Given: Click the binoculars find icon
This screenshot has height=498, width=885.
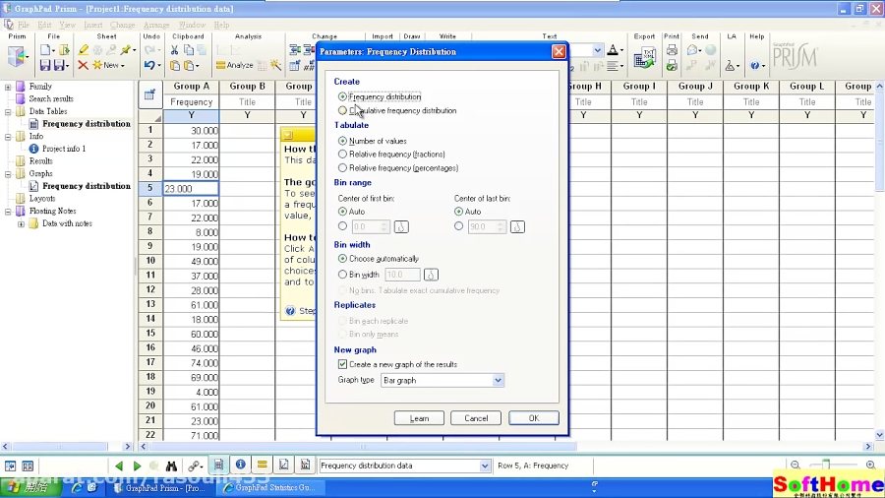Looking at the screenshot, I should [x=171, y=466].
